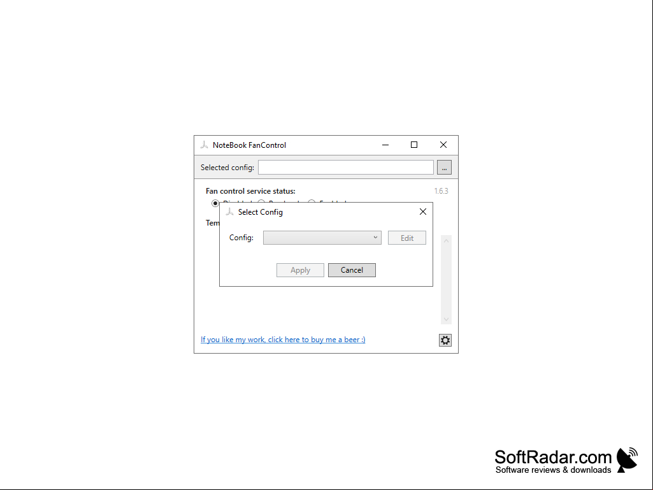Close the NoteBook FanControl window
Image resolution: width=653 pixels, height=490 pixels.
pyautogui.click(x=443, y=145)
